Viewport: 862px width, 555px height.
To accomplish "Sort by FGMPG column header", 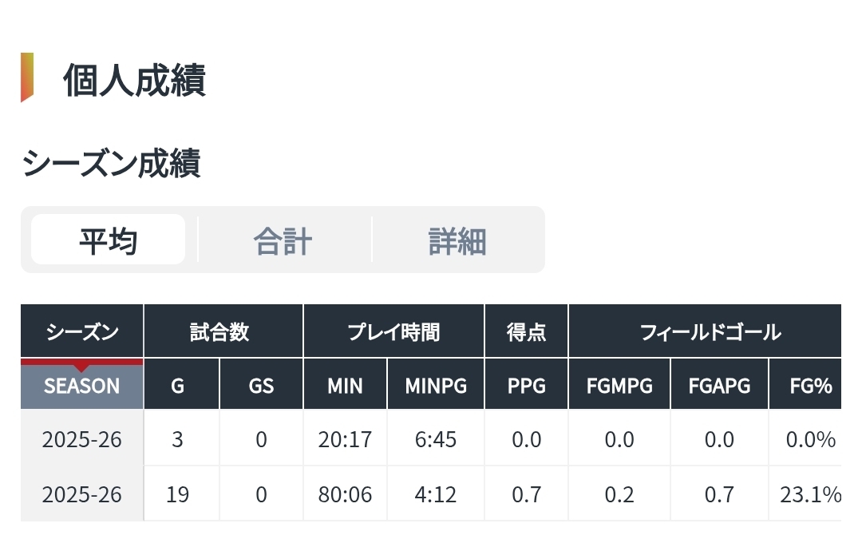I will (x=619, y=385).
